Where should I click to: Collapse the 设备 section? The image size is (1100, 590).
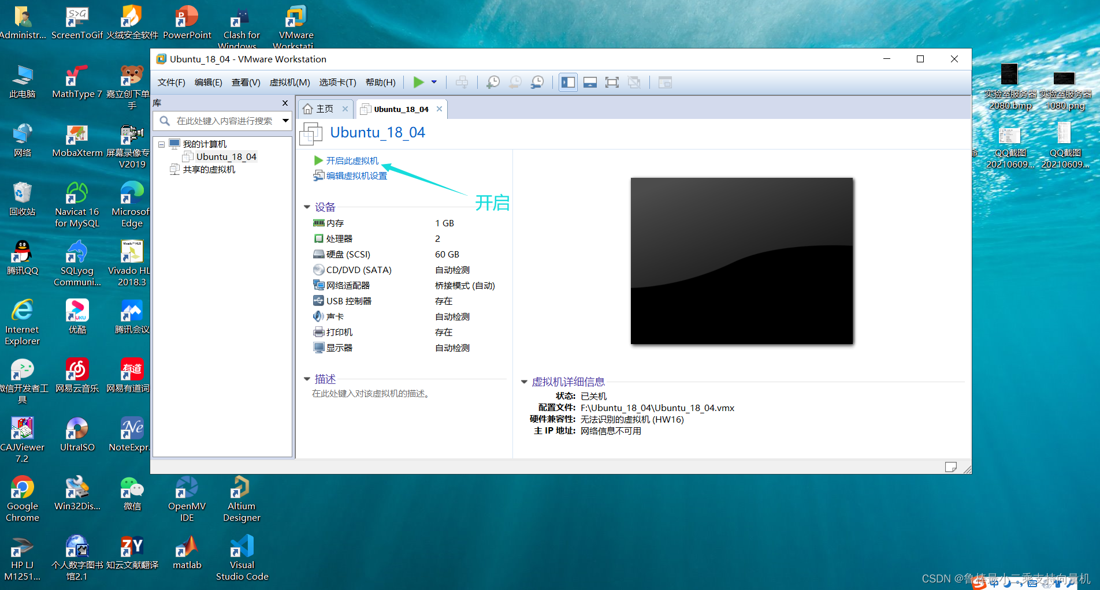(307, 207)
